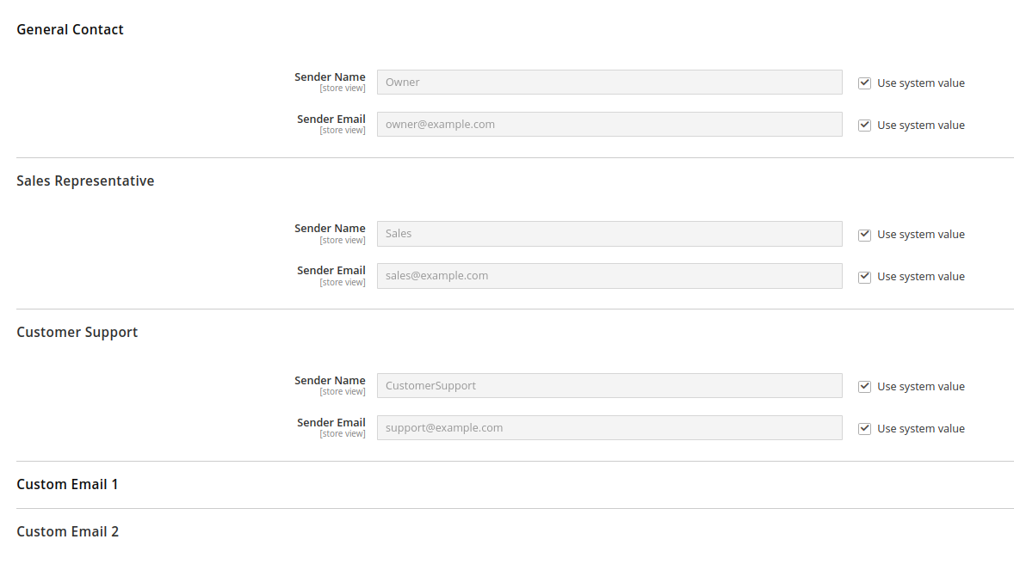Disable Use system value for Customer Support Sender Email
The height and width of the screenshot is (576, 1014).
(863, 427)
